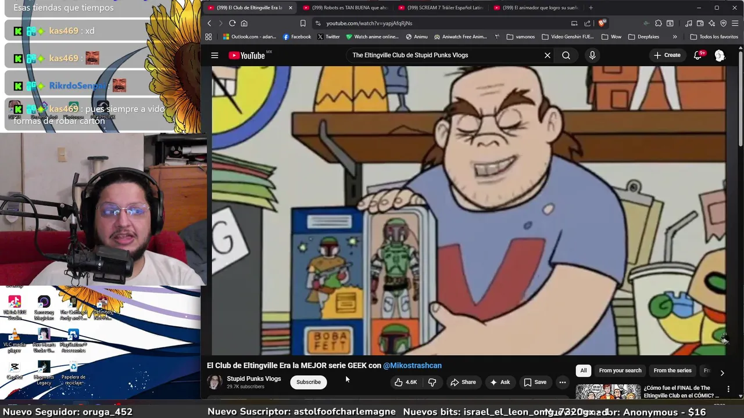Open the Aniwatch Free Anime bookmark
This screenshot has width=744, height=418.
[460, 37]
